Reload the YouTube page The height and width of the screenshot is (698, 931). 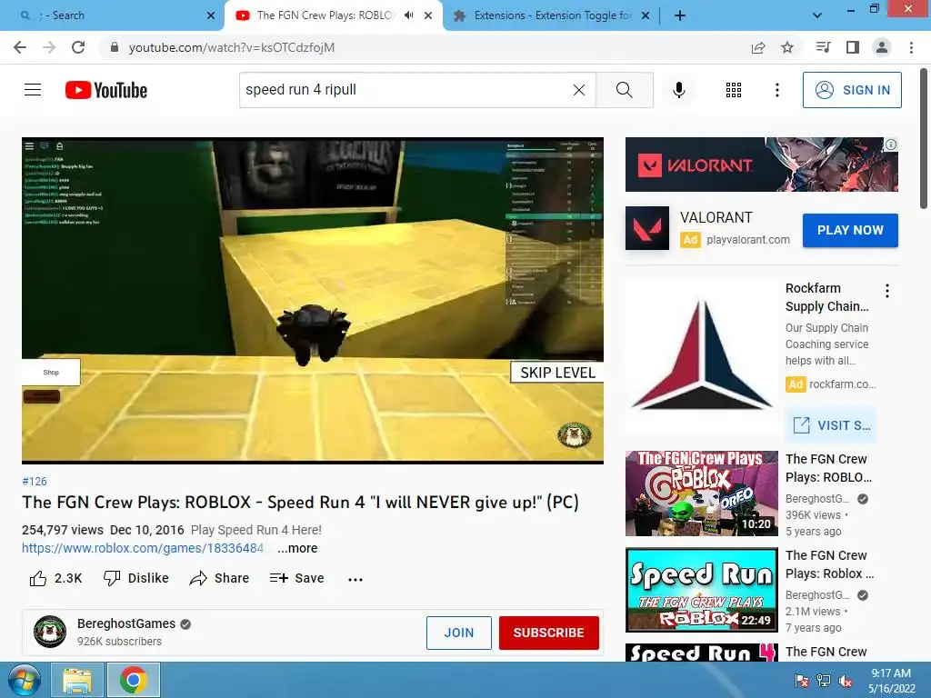click(78, 47)
